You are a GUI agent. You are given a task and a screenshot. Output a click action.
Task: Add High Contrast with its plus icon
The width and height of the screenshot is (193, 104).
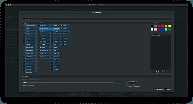click(x=24, y=50)
